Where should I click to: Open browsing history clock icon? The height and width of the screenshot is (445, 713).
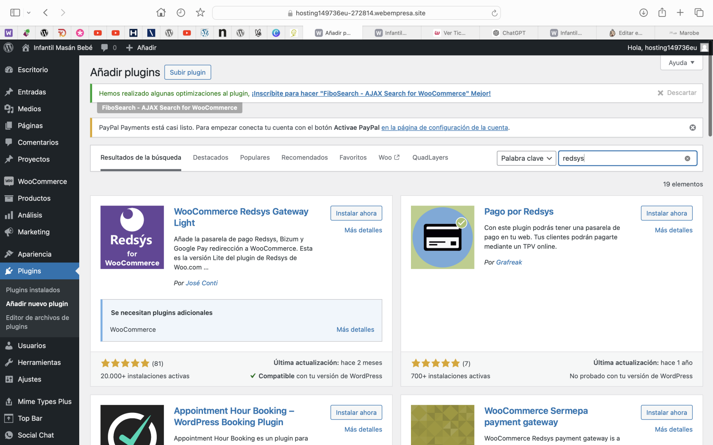click(181, 13)
